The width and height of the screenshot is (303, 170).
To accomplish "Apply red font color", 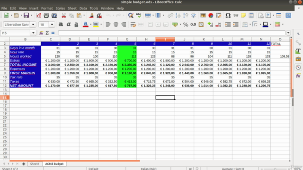I will [85, 25].
